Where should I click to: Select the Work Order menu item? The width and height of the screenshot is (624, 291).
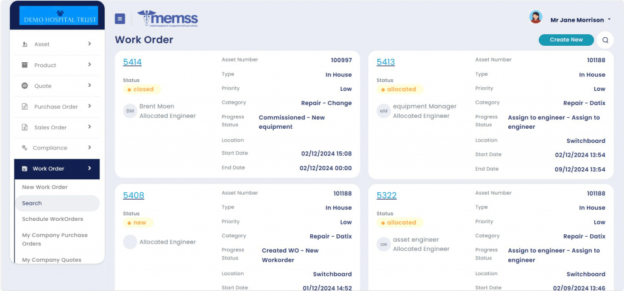pyautogui.click(x=57, y=169)
